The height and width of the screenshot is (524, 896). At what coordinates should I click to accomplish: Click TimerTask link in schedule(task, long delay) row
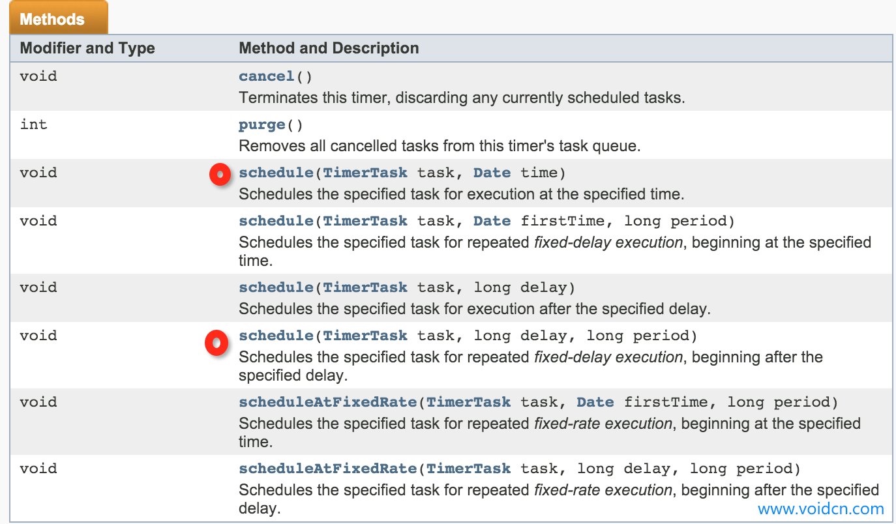click(x=365, y=287)
